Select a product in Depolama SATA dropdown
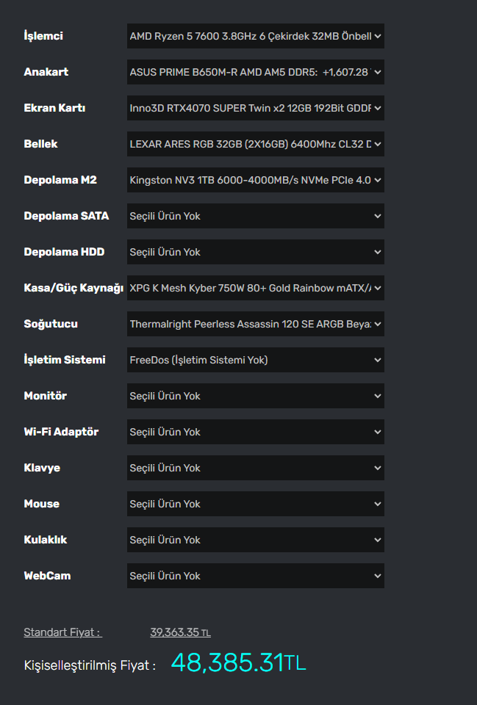The height and width of the screenshot is (705, 477). pyautogui.click(x=255, y=216)
